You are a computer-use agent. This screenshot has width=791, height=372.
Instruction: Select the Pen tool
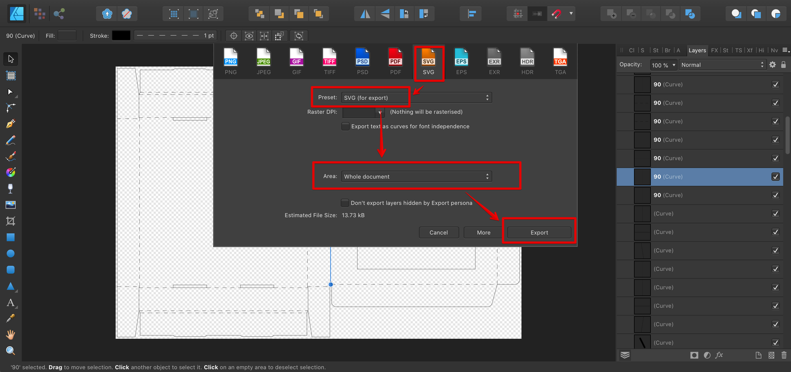pos(10,124)
